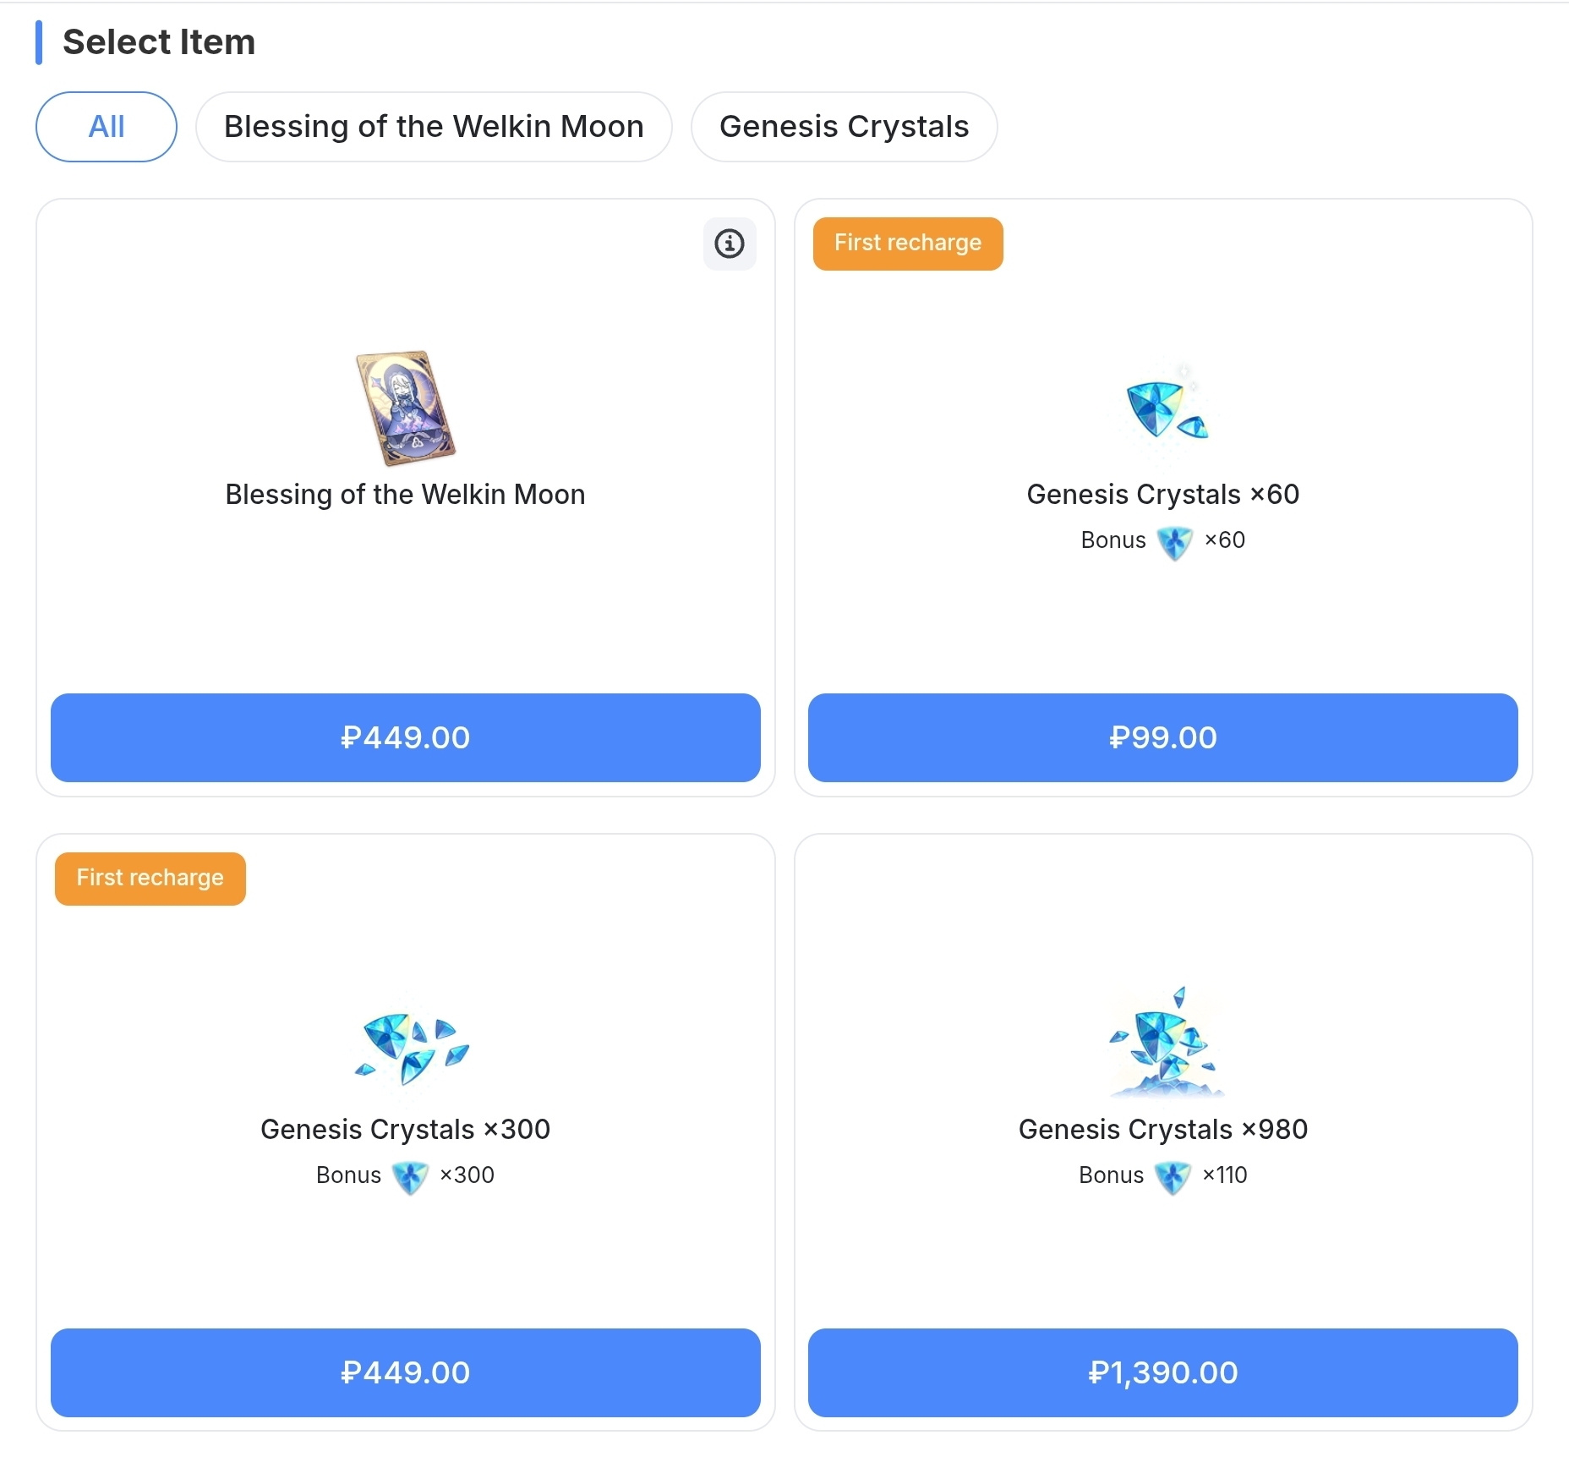Select the All filter tab
The width and height of the screenshot is (1569, 1457).
pyautogui.click(x=107, y=127)
